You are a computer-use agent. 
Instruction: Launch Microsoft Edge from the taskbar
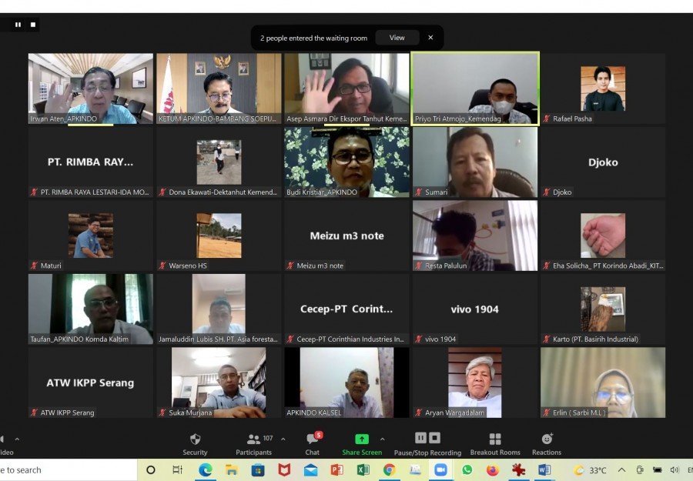point(205,470)
